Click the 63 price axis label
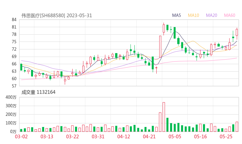 [x=14, y=71]
